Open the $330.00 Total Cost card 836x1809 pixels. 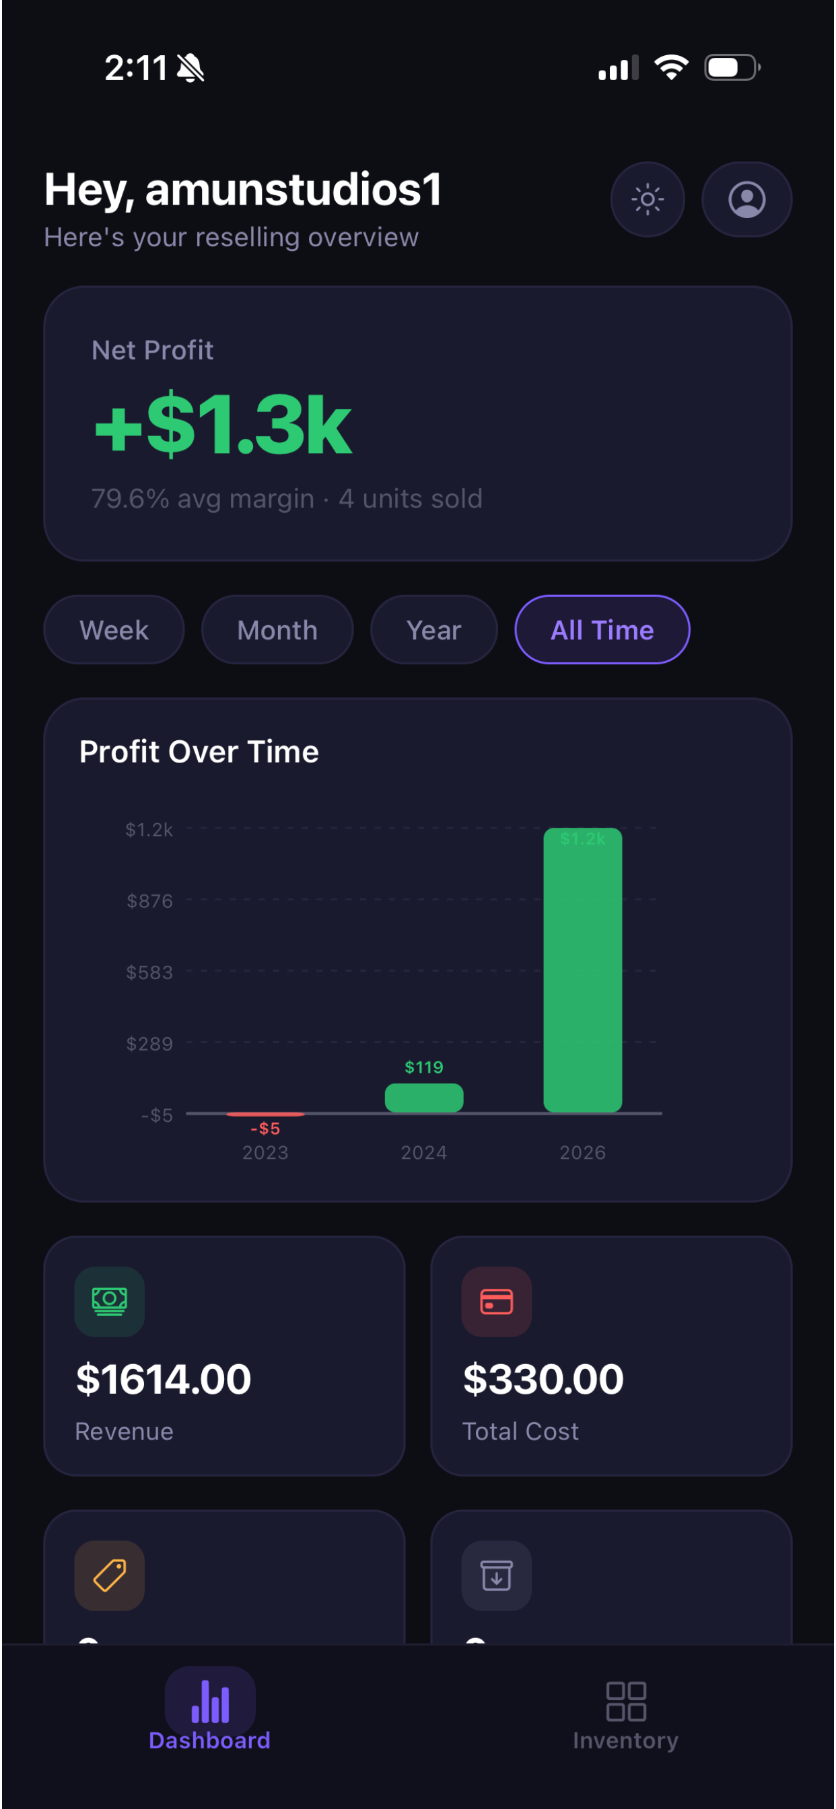[x=611, y=1355]
